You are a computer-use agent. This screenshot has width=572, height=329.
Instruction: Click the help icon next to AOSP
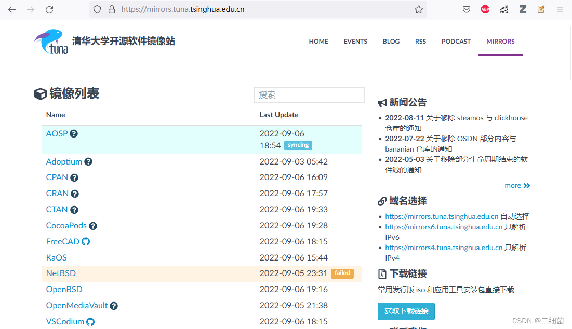(74, 134)
